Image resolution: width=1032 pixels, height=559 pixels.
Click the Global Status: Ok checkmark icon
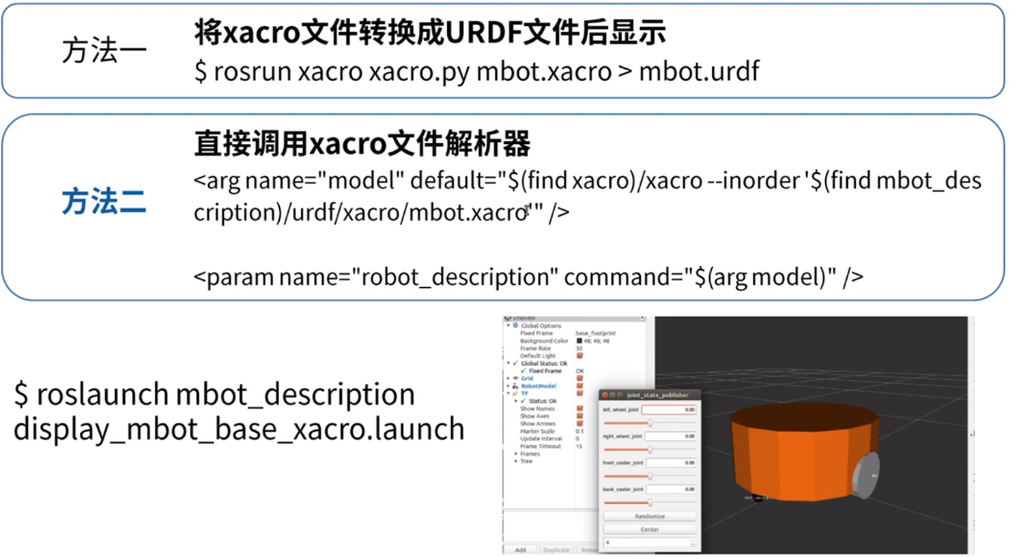pos(514,363)
